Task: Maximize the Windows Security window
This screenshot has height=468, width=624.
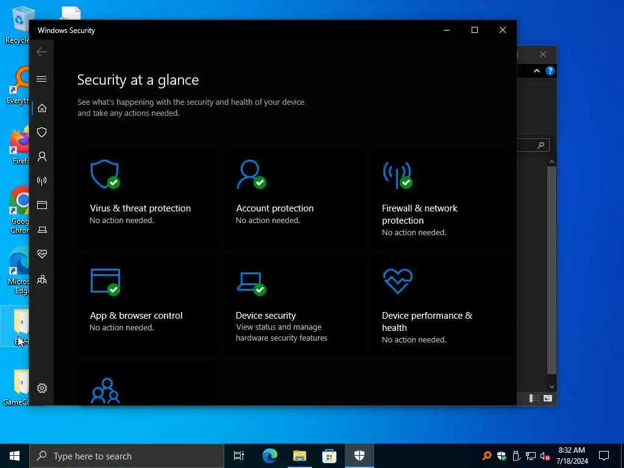Action: tap(474, 30)
